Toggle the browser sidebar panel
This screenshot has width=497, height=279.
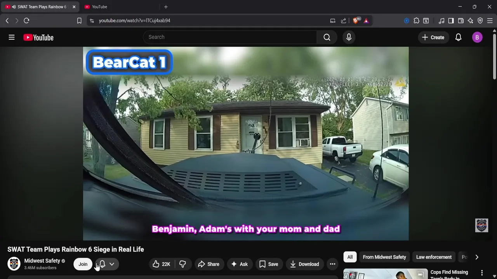pos(451,21)
